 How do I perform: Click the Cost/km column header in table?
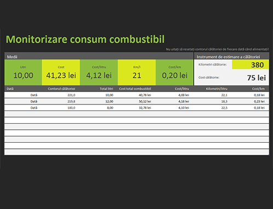tap(258, 89)
